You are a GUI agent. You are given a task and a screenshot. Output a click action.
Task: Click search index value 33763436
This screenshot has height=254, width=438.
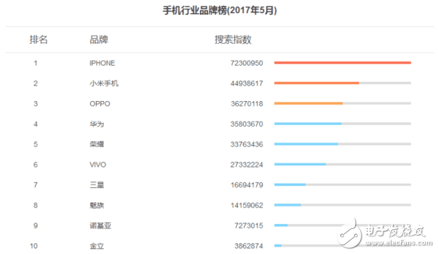(246, 145)
